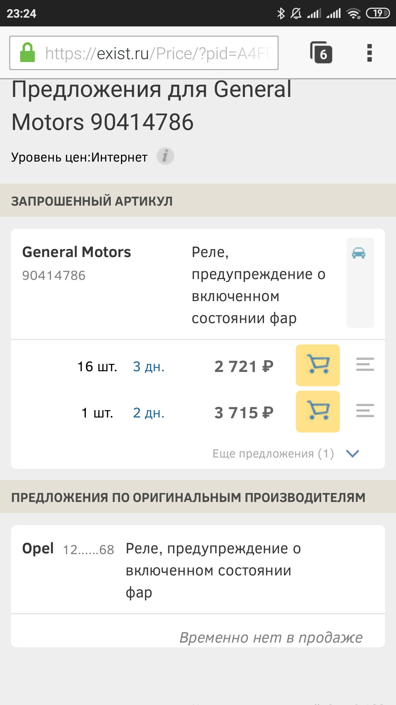This screenshot has width=396, height=705.
Task: Open details menu for 3 715 ₽ offer
Action: [365, 411]
